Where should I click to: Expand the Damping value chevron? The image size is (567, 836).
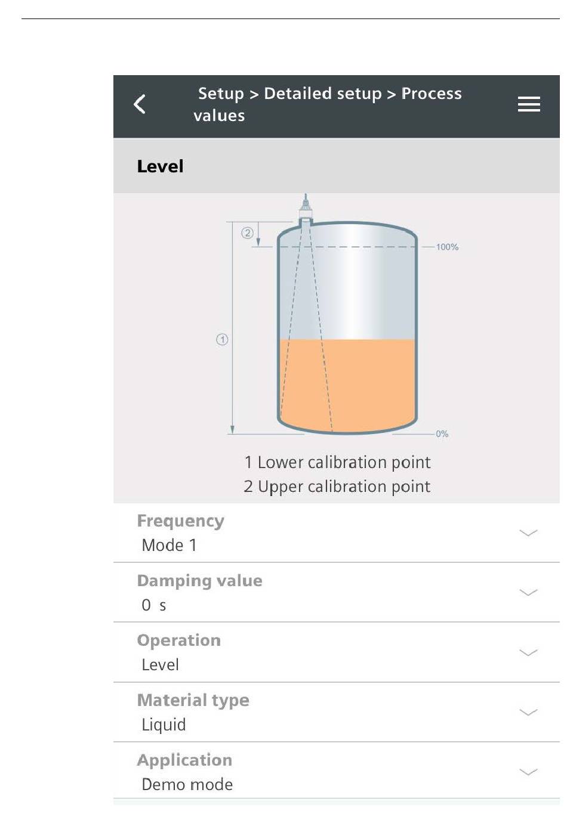(528, 593)
